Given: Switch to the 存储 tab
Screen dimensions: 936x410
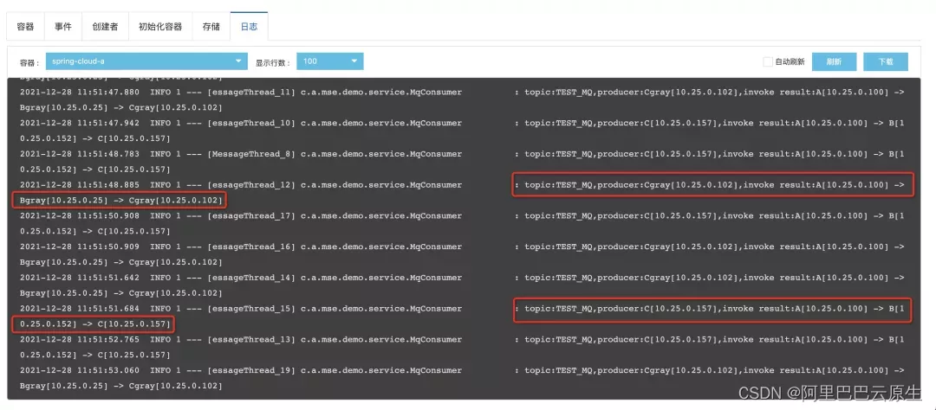Looking at the screenshot, I should pos(211,26).
